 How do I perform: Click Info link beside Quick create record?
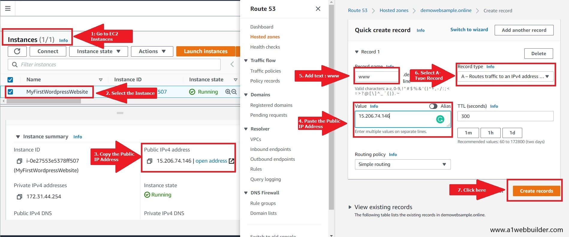[x=421, y=30]
